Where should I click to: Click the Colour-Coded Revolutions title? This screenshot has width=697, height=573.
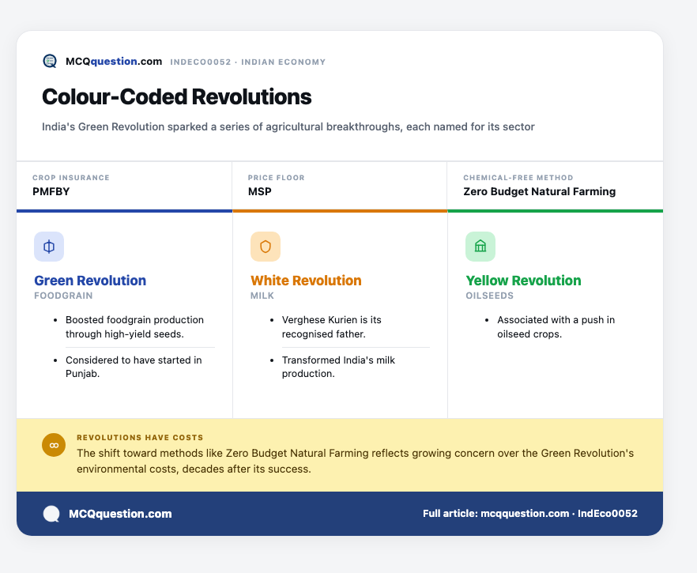[177, 97]
